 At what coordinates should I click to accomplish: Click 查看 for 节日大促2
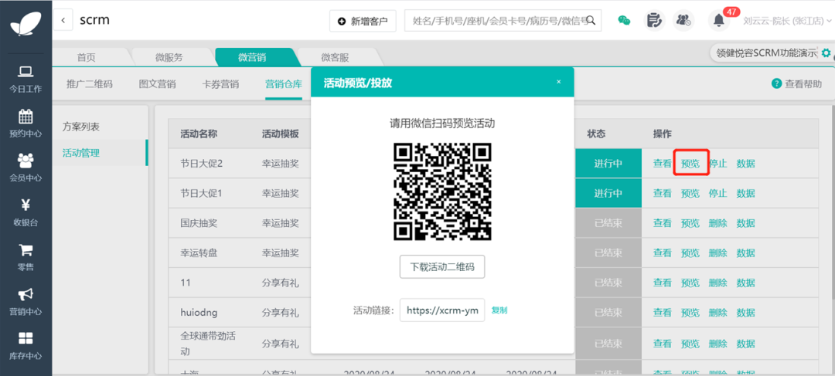(x=663, y=163)
